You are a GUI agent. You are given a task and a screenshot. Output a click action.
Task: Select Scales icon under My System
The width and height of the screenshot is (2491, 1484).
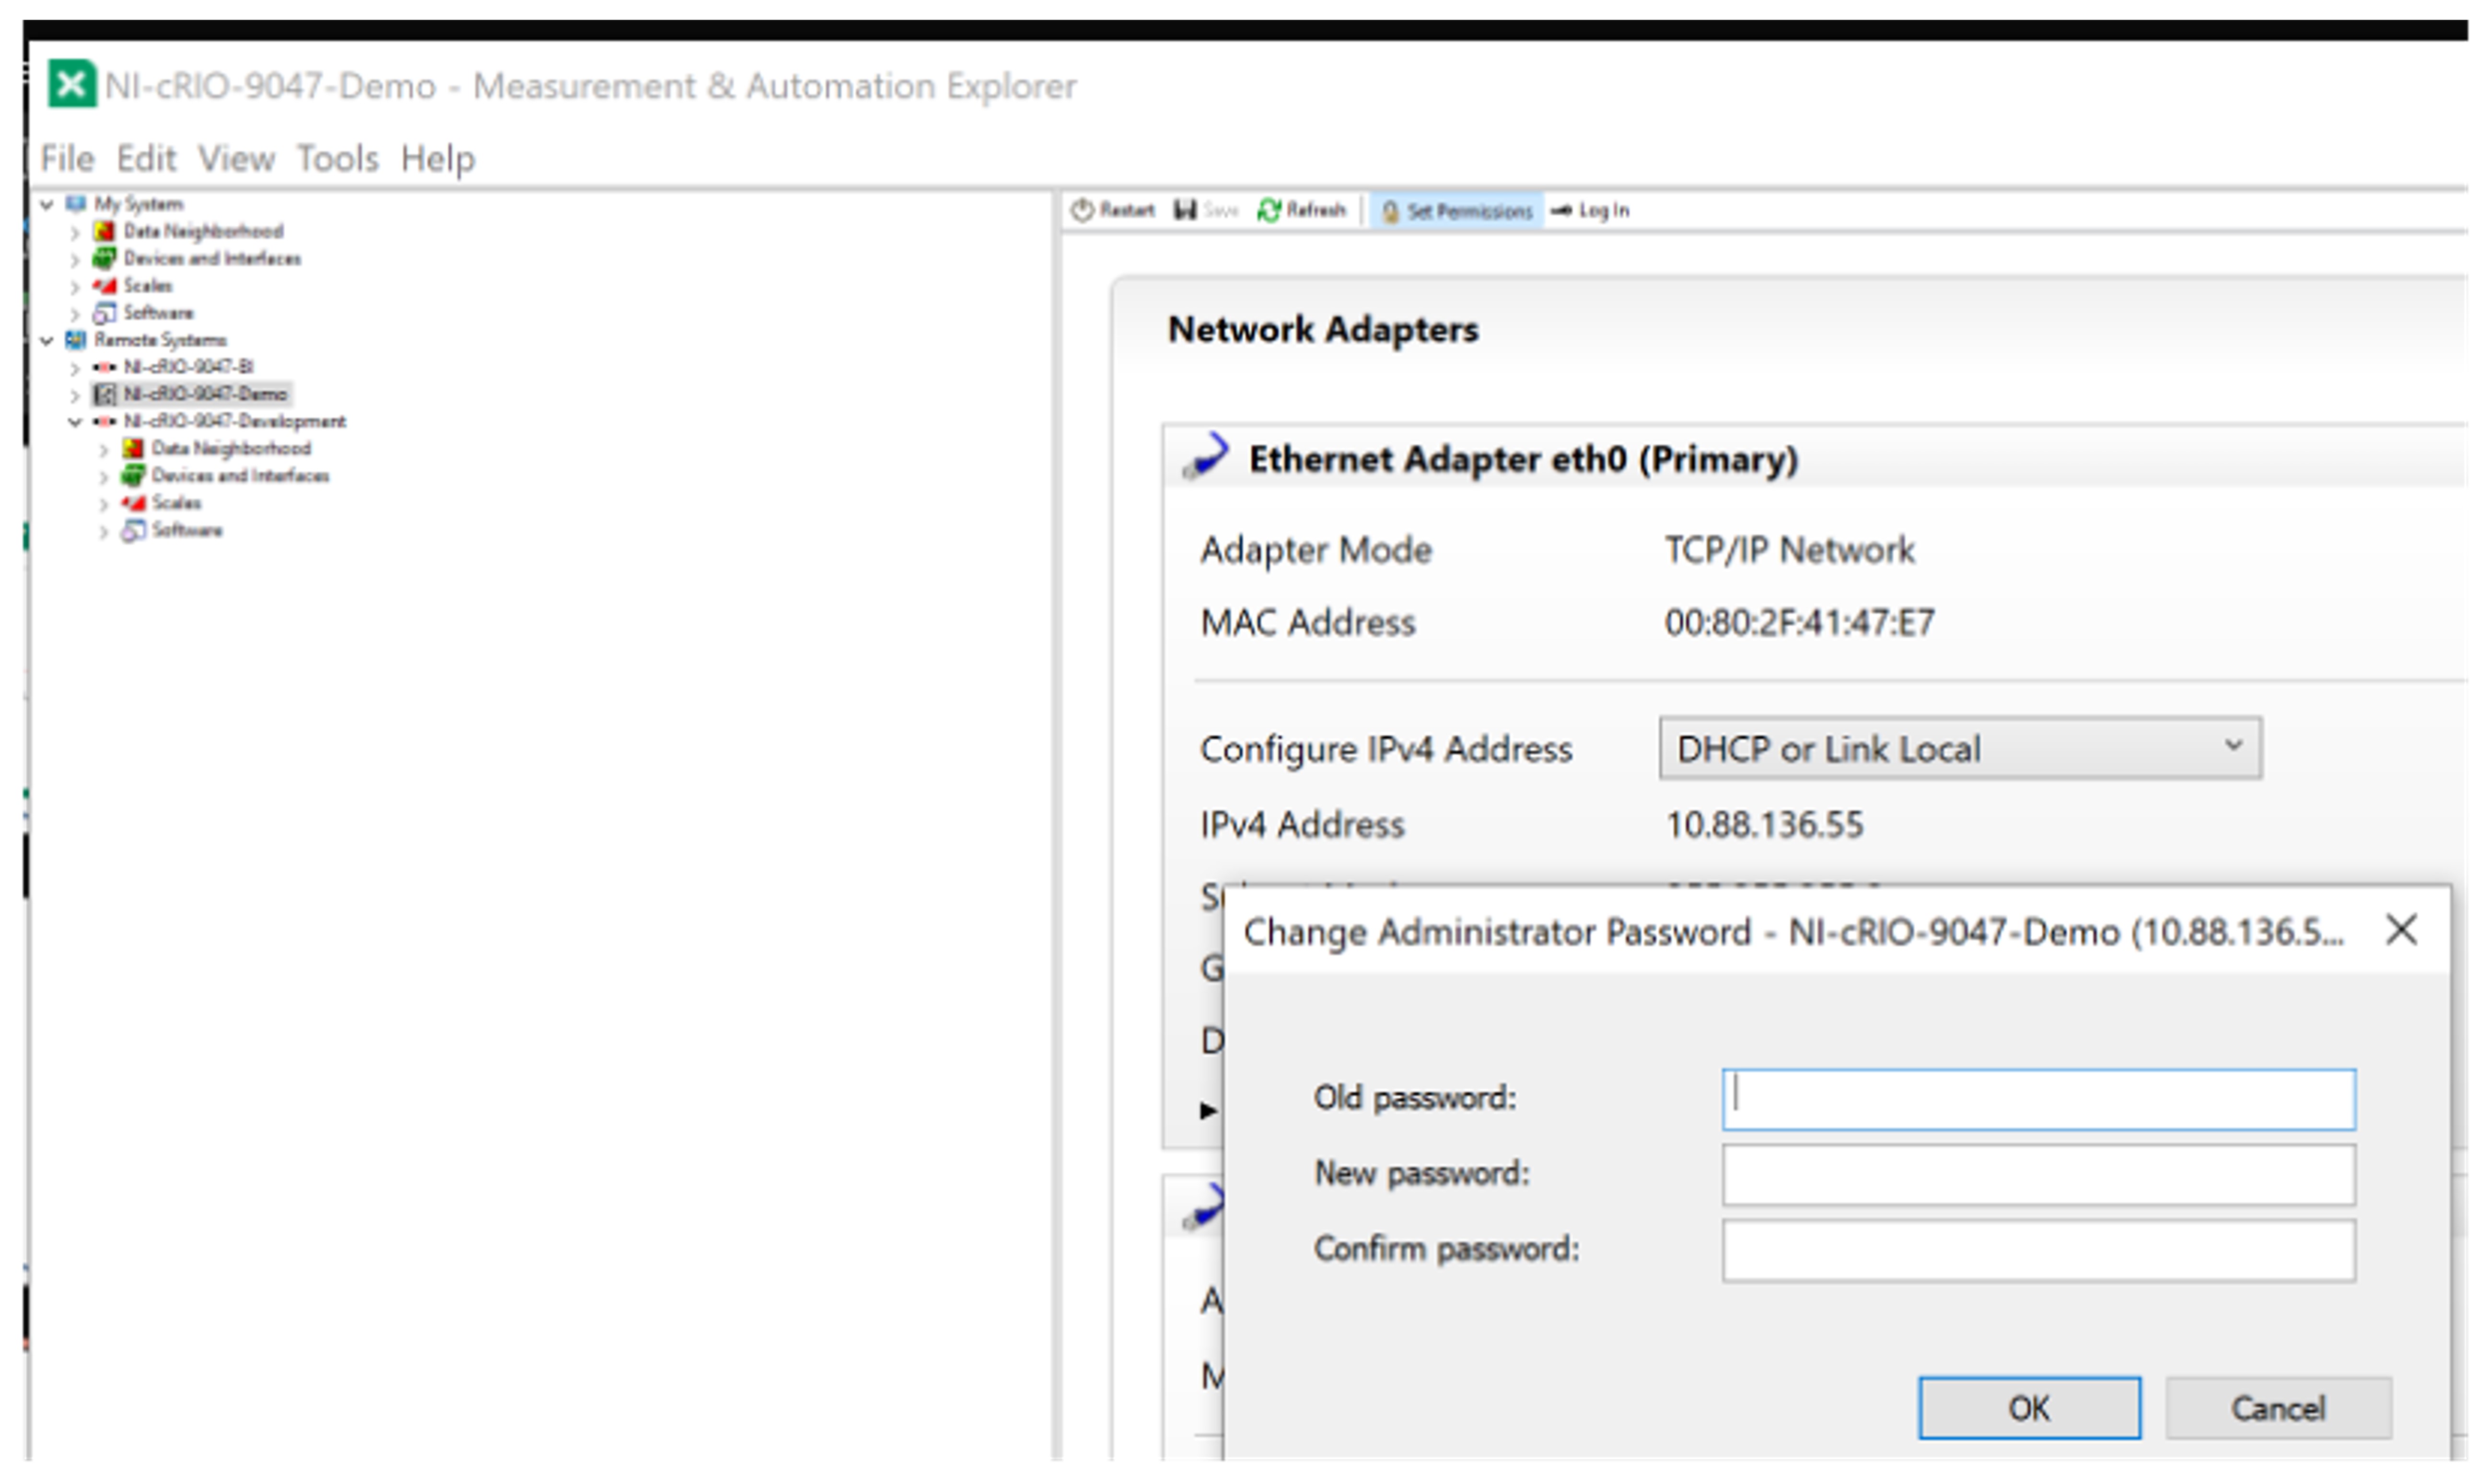point(104,286)
